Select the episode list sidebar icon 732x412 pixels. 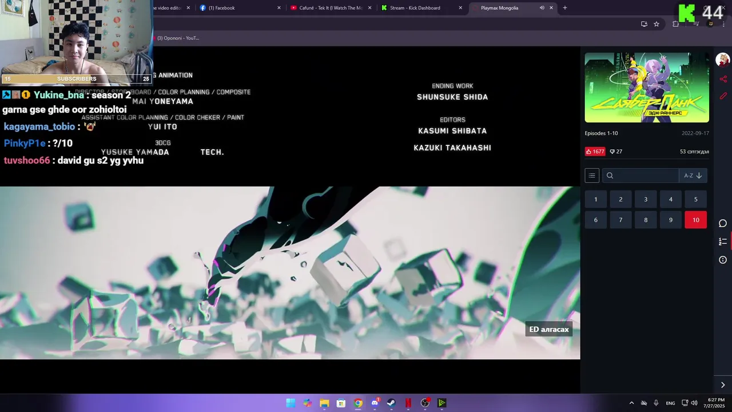click(x=723, y=241)
